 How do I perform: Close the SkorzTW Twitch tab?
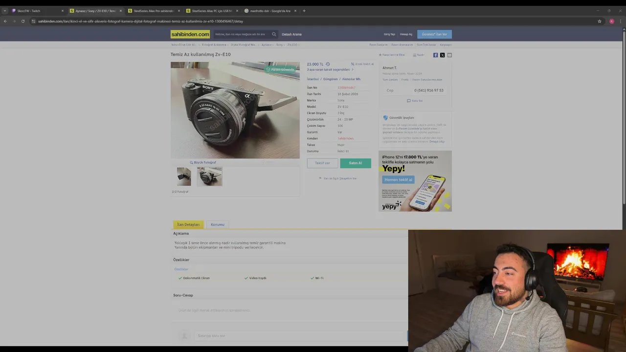(x=62, y=11)
